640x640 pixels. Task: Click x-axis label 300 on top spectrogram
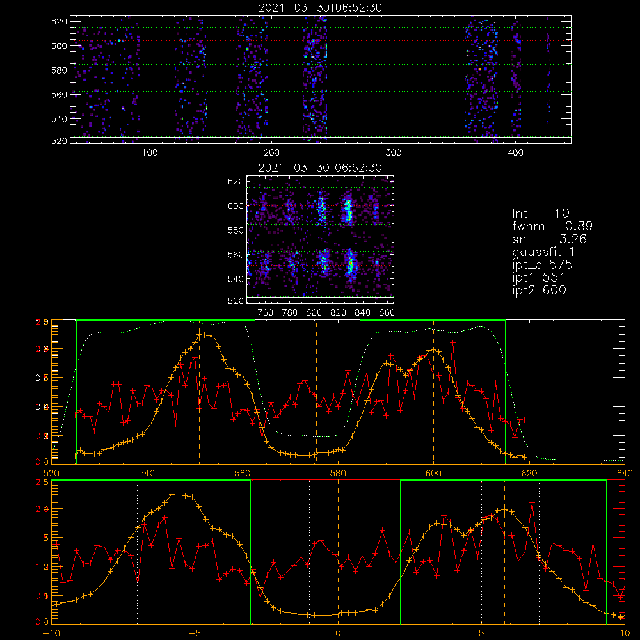tap(394, 153)
